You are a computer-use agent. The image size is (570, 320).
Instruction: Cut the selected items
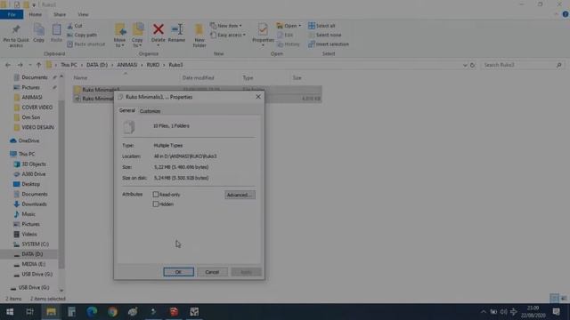click(x=75, y=26)
